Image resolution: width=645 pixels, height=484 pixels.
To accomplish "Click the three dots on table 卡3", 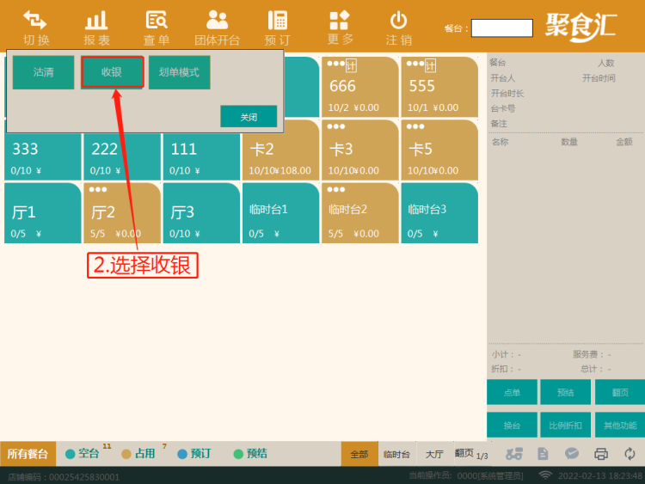I will click(x=335, y=126).
